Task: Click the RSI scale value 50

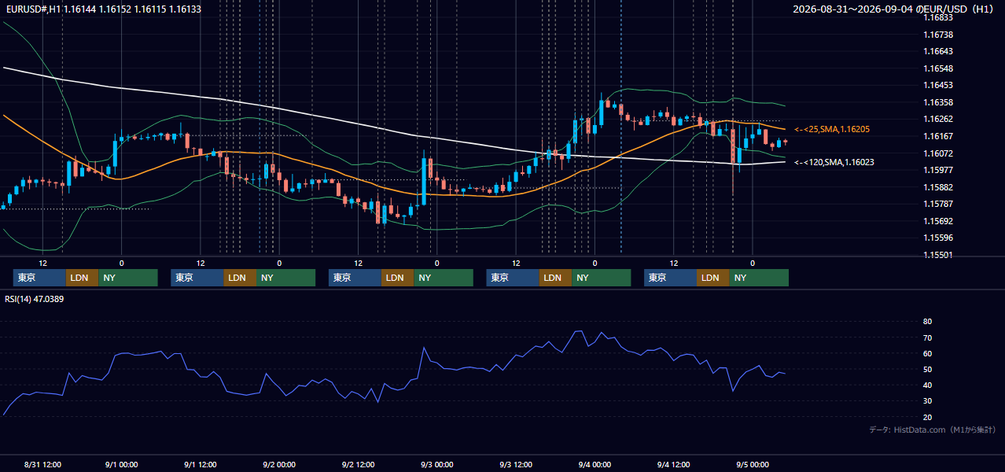Action: [927, 370]
